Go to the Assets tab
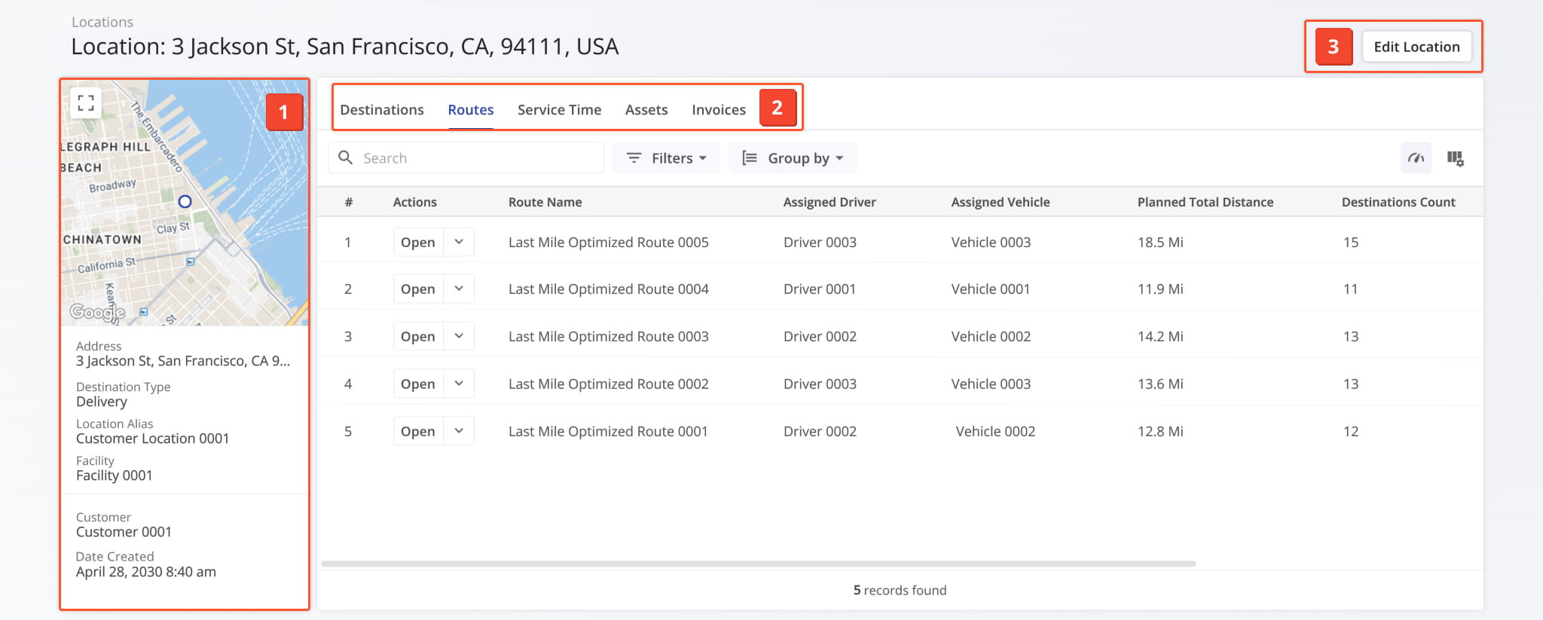 [646, 110]
